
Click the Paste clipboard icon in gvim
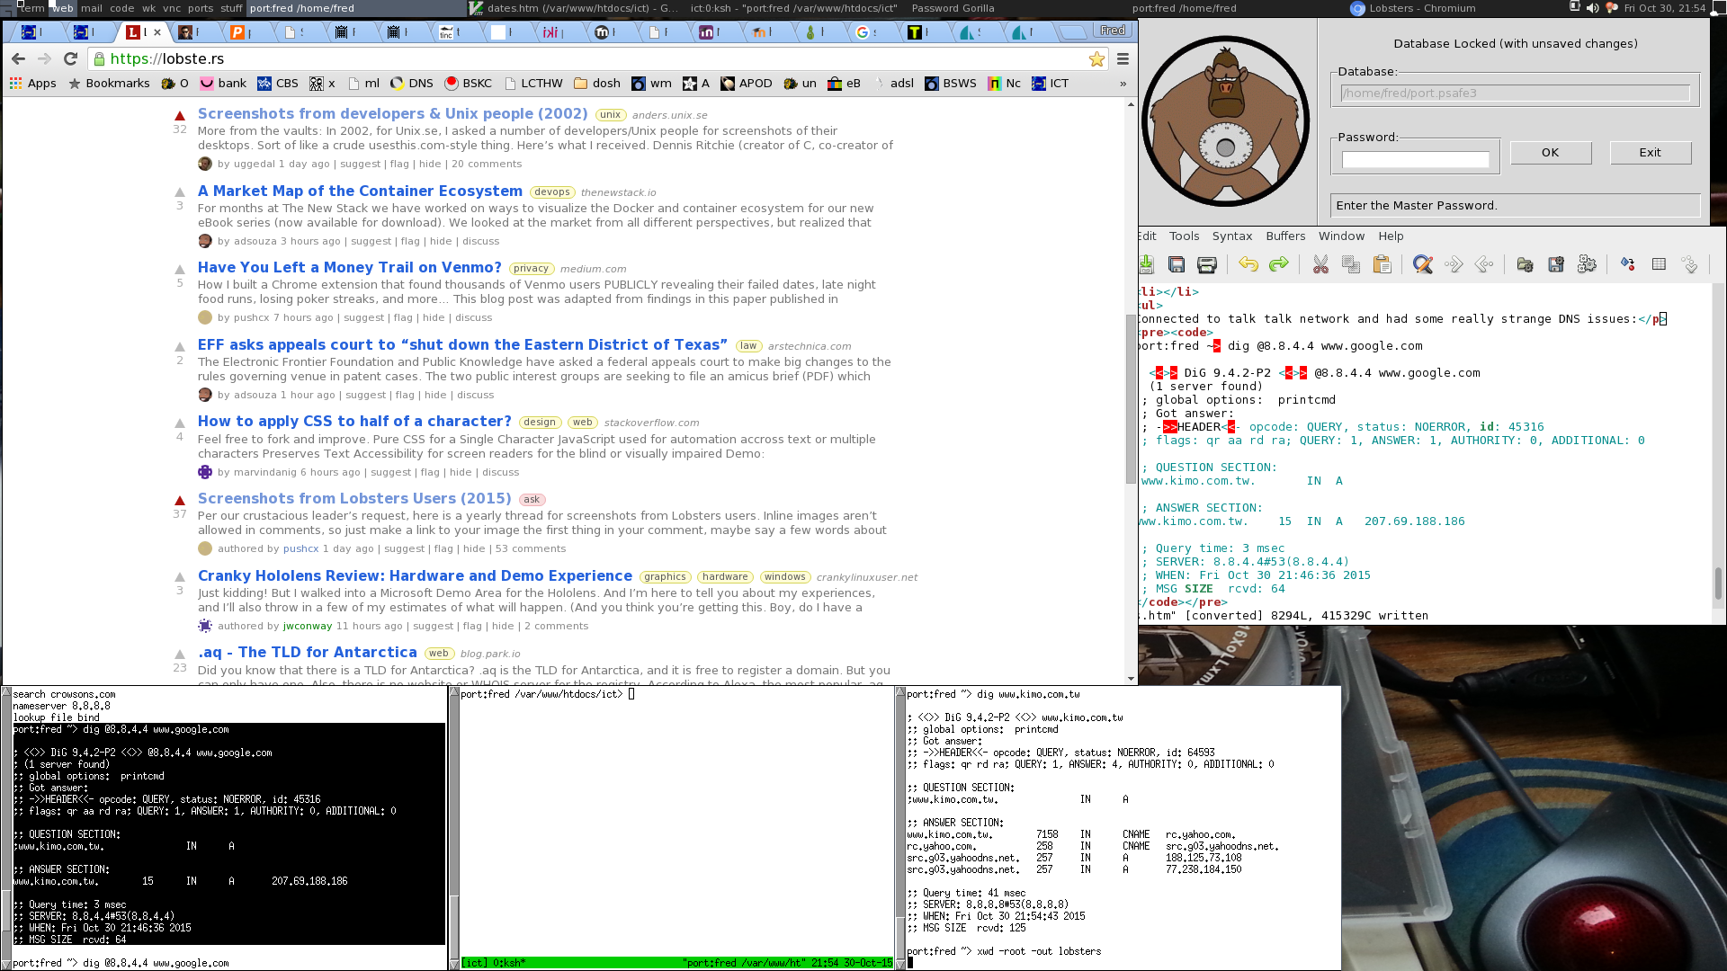1382,264
